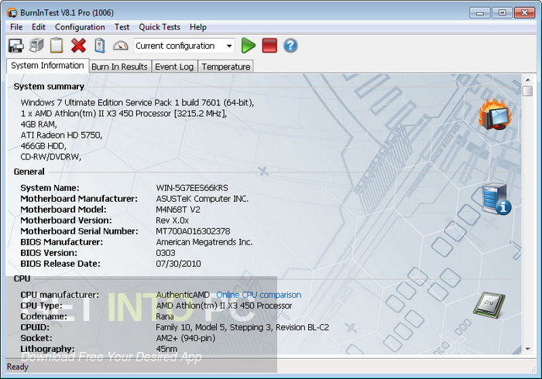This screenshot has width=542, height=379.
Task: Click the CPU chip icon
Action: point(489,305)
